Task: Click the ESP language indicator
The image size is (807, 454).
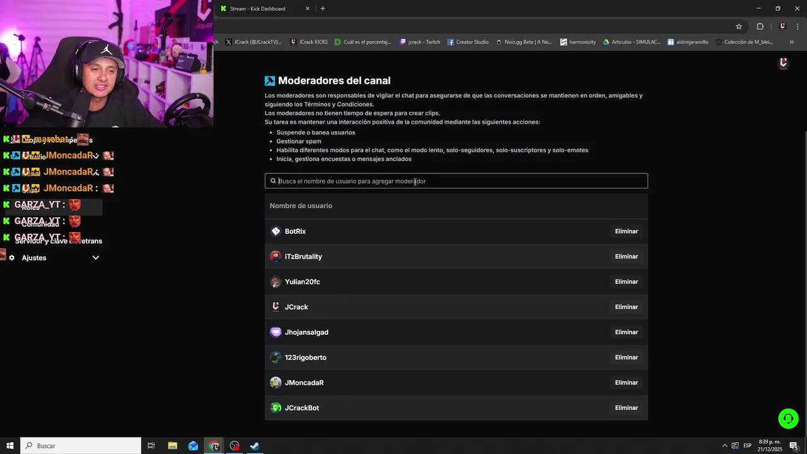Action: pos(747,446)
